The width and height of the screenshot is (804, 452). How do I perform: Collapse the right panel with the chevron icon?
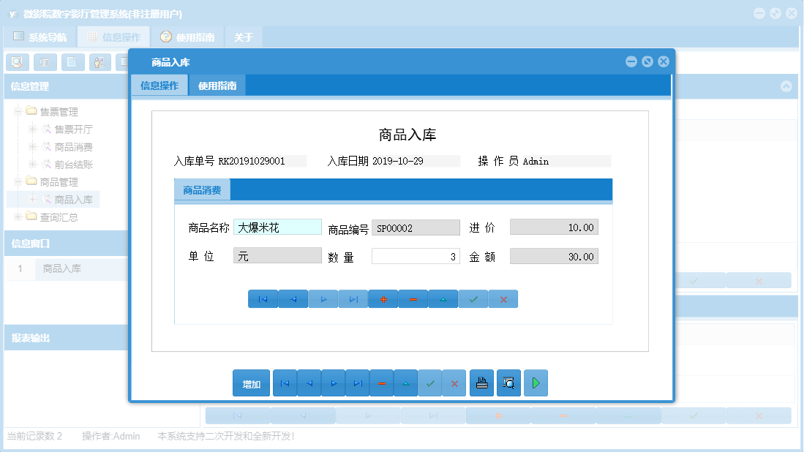786,86
